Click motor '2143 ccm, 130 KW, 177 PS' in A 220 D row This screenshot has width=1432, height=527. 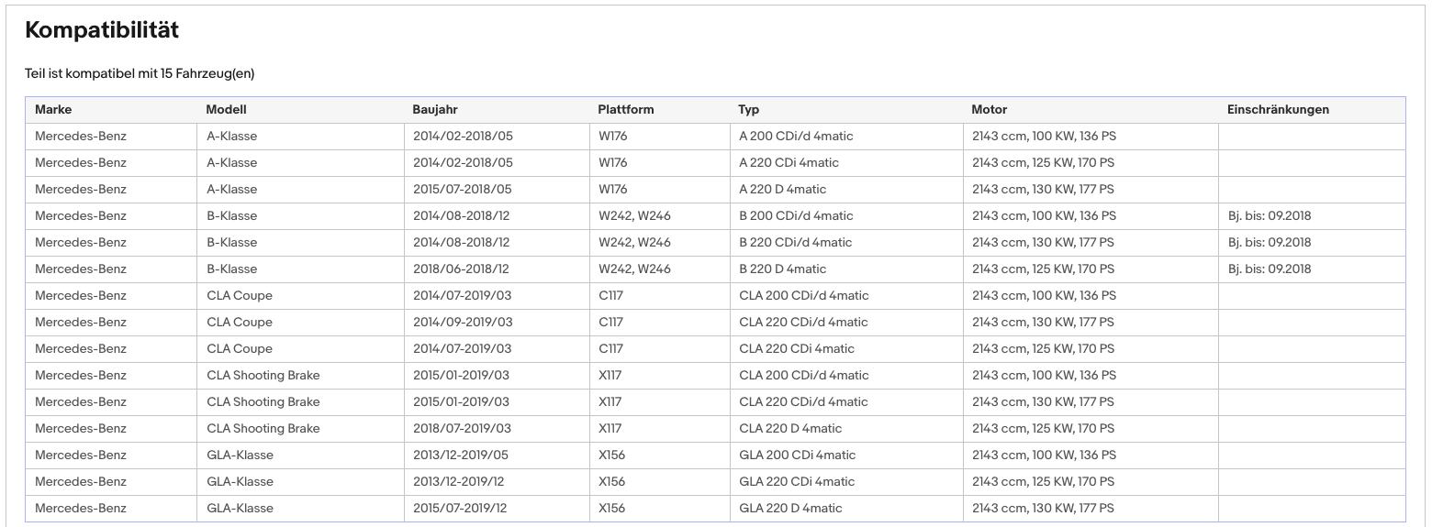pyautogui.click(x=1043, y=190)
